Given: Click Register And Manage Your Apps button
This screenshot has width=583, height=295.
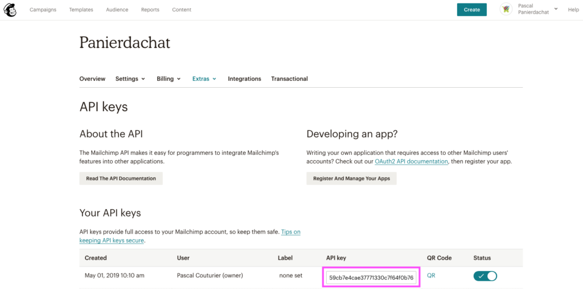Looking at the screenshot, I should [351, 179].
